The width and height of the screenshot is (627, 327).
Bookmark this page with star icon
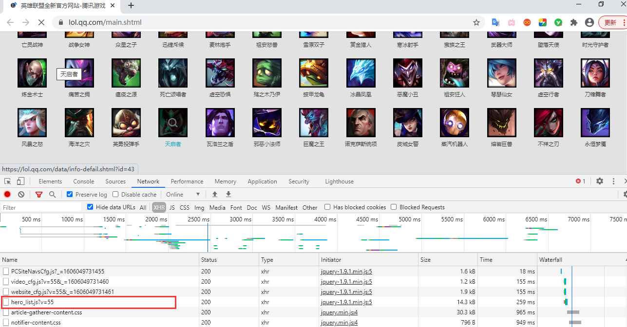click(x=476, y=22)
